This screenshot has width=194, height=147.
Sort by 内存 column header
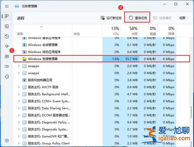[130, 31]
